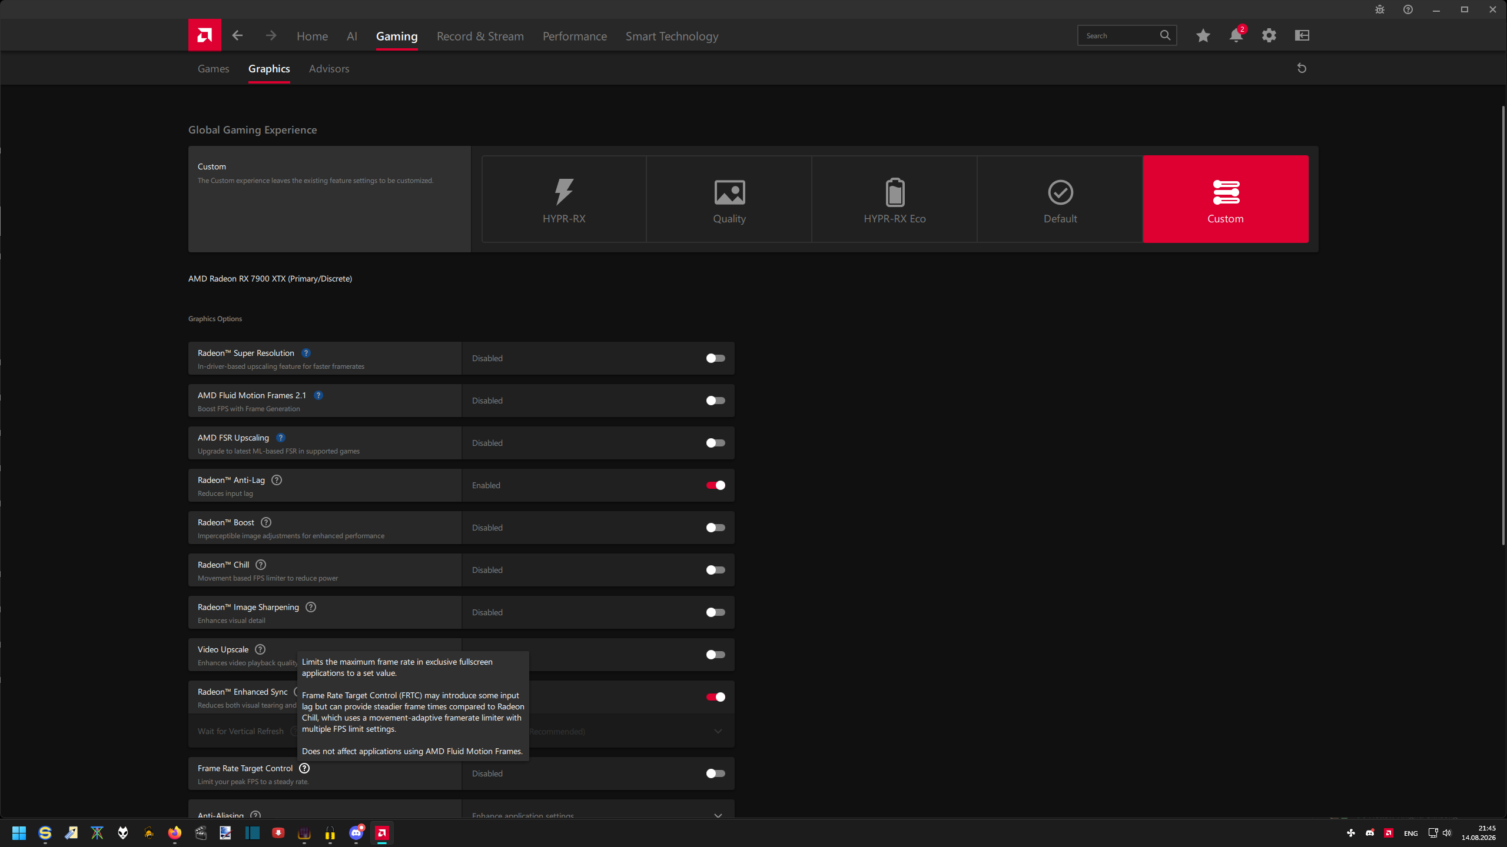The height and width of the screenshot is (847, 1507).
Task: Open the bug report icon in title bar
Action: 1380,9
